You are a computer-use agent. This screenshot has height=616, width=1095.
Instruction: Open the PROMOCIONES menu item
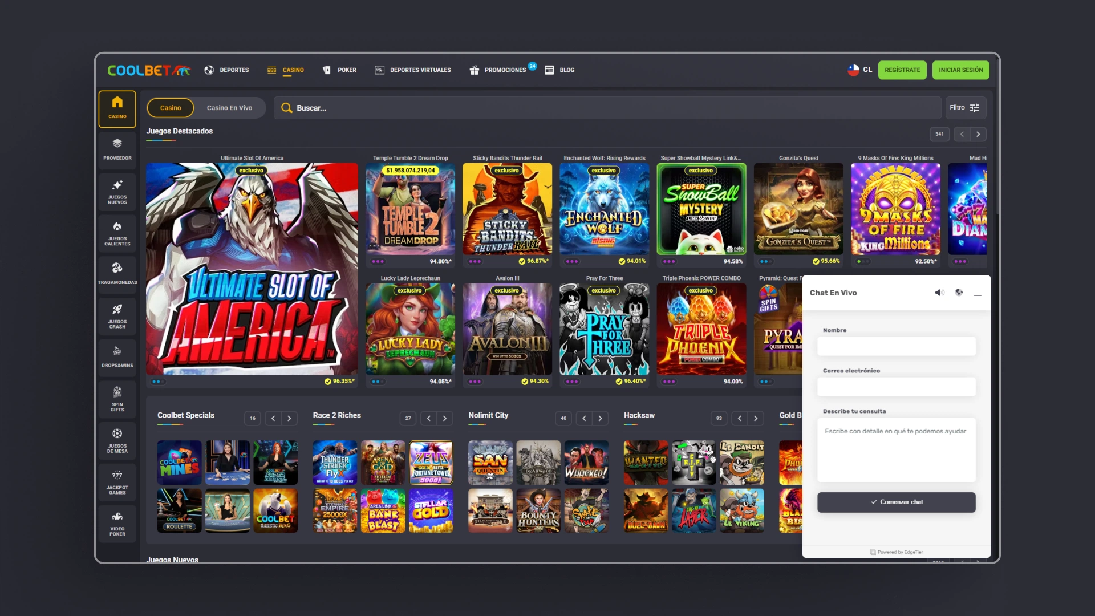(x=505, y=70)
